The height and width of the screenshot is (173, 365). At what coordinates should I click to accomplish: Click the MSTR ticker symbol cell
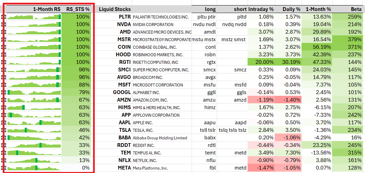(124, 39)
